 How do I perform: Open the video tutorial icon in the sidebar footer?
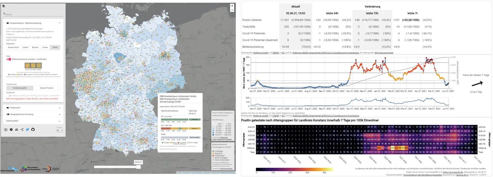coord(6,130)
